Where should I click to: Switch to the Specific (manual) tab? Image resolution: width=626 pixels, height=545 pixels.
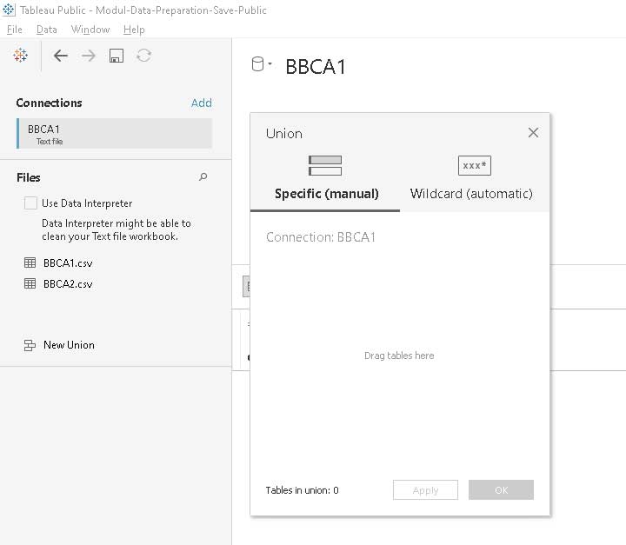coord(325,182)
